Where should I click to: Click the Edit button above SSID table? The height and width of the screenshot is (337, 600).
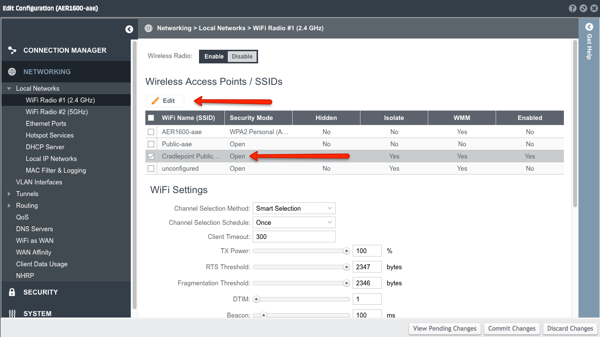[165, 101]
